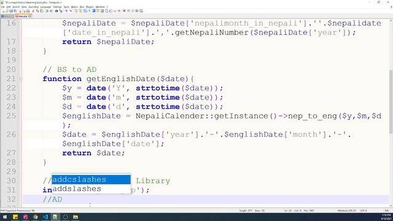Viewport: 393px width, 221px height.
Task: Click the Zoom Out toolbar icon
Action: (71, 11)
